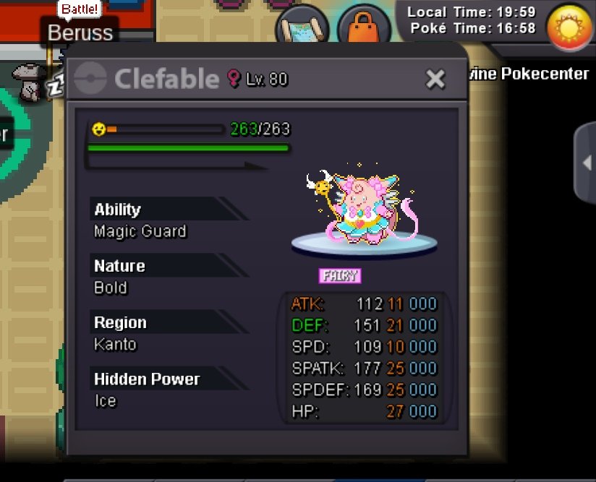Click the Local Time clock display

[x=471, y=12]
